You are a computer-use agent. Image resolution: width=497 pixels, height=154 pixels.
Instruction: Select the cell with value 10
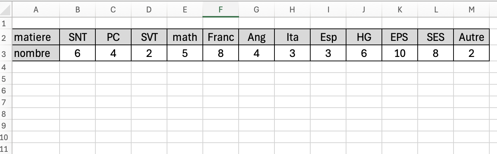400,54
